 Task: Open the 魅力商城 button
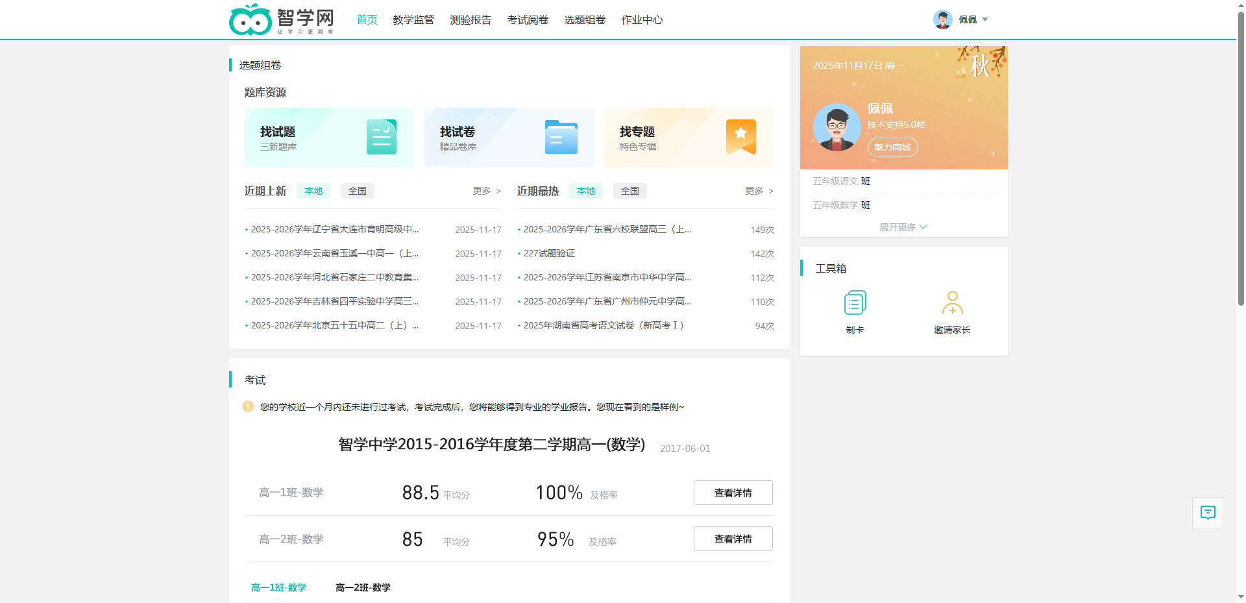(892, 147)
